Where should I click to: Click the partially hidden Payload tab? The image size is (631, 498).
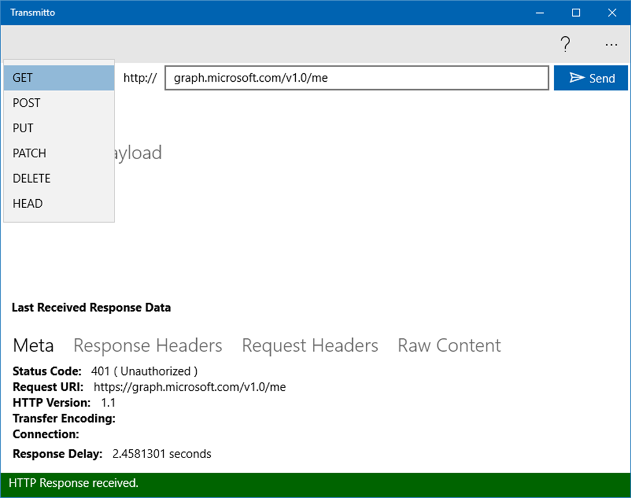click(x=139, y=153)
